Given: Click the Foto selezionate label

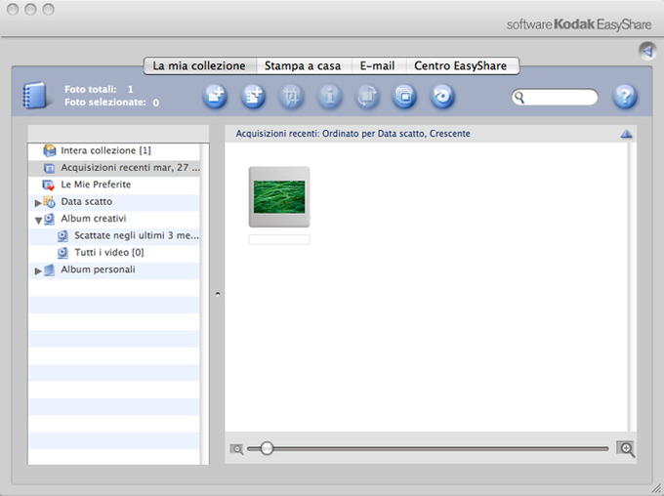Looking at the screenshot, I should click(105, 103).
